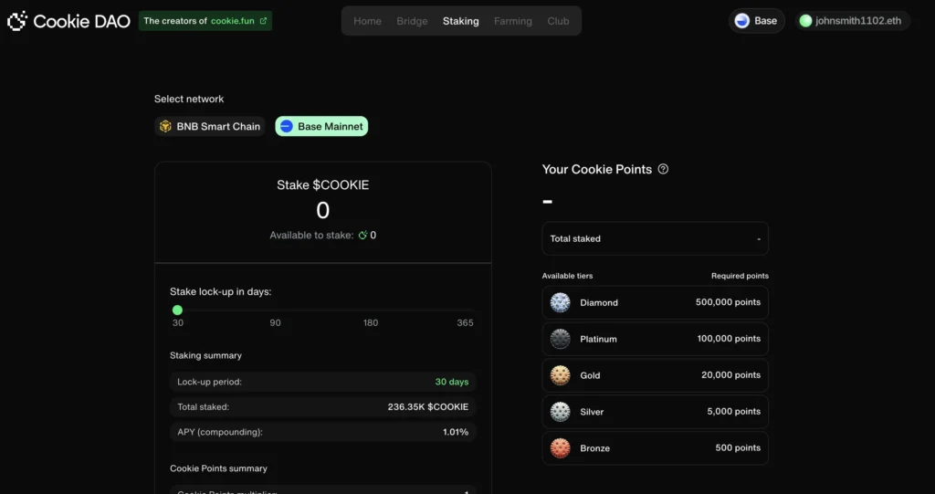Click the Cookie DAO logo icon
Image resolution: width=935 pixels, height=494 pixels.
click(x=17, y=21)
